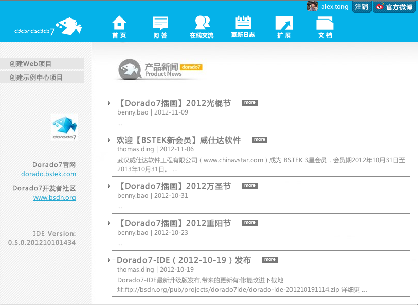This screenshot has width=418, height=305.
Task: Open online chat (在线交流) icon
Action: pyautogui.click(x=202, y=23)
